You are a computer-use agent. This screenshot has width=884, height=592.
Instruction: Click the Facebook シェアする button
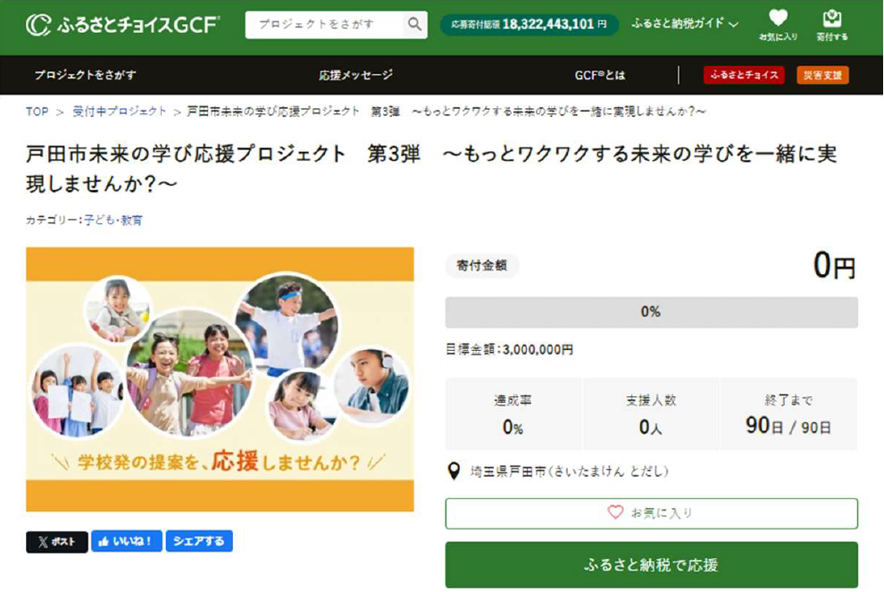tap(199, 541)
